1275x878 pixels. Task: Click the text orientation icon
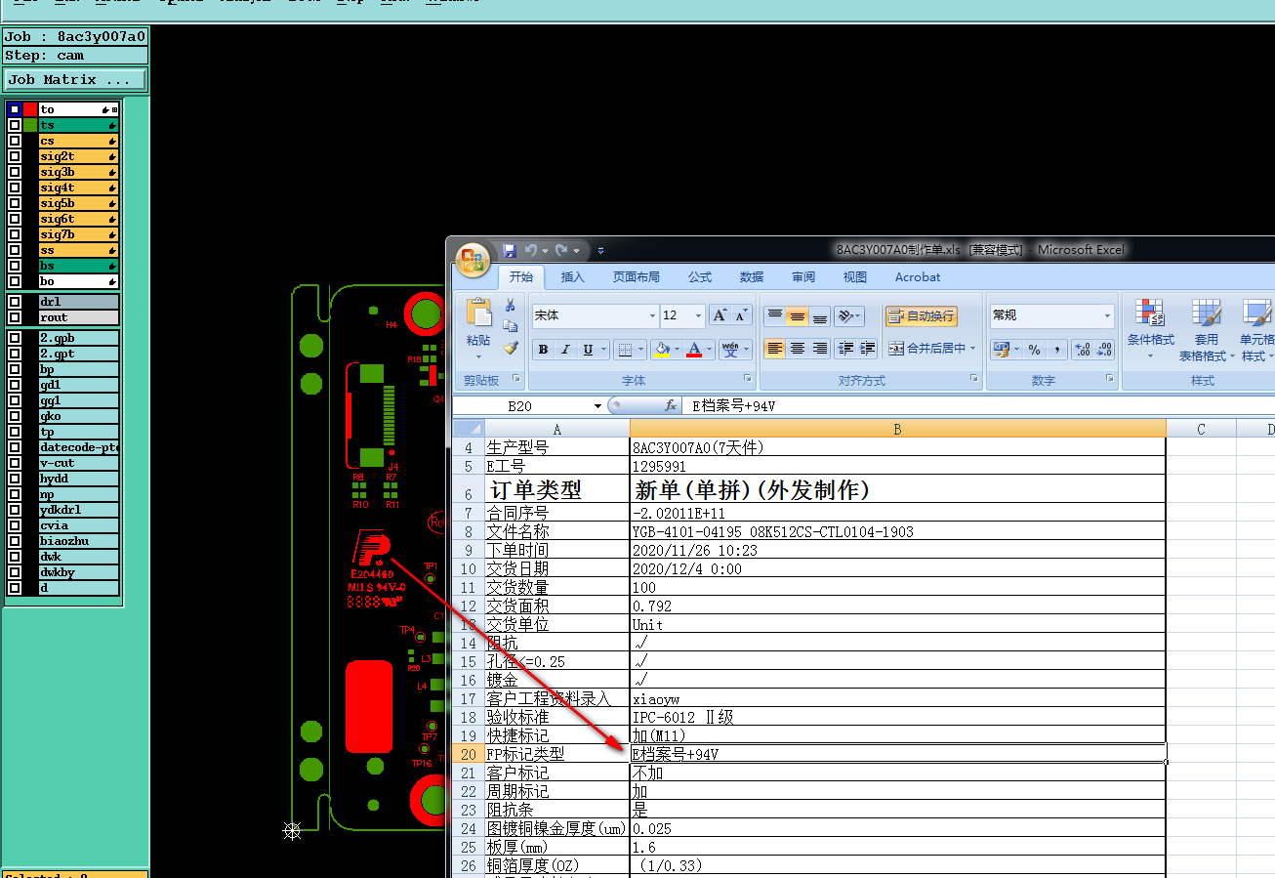[x=846, y=315]
